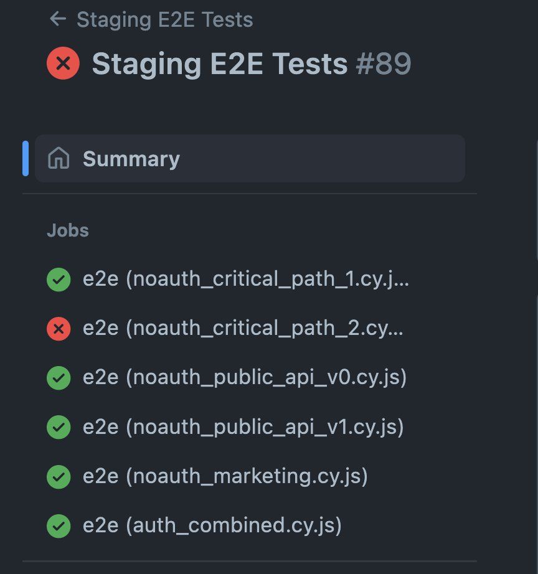
Task: View e2e (noauth_marketing.cy.js) job logs
Action: coord(225,476)
